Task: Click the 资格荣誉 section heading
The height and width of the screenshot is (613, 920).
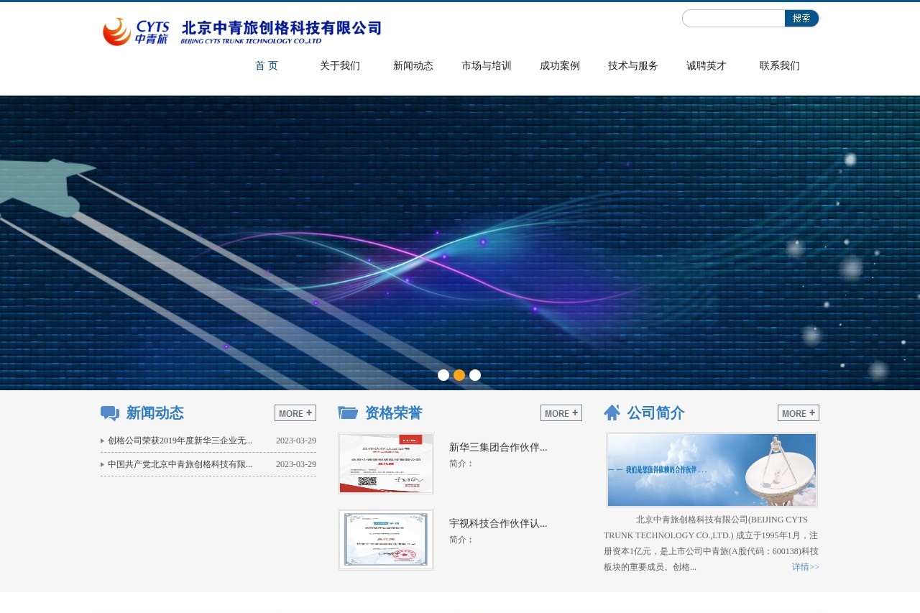Action: click(x=394, y=413)
